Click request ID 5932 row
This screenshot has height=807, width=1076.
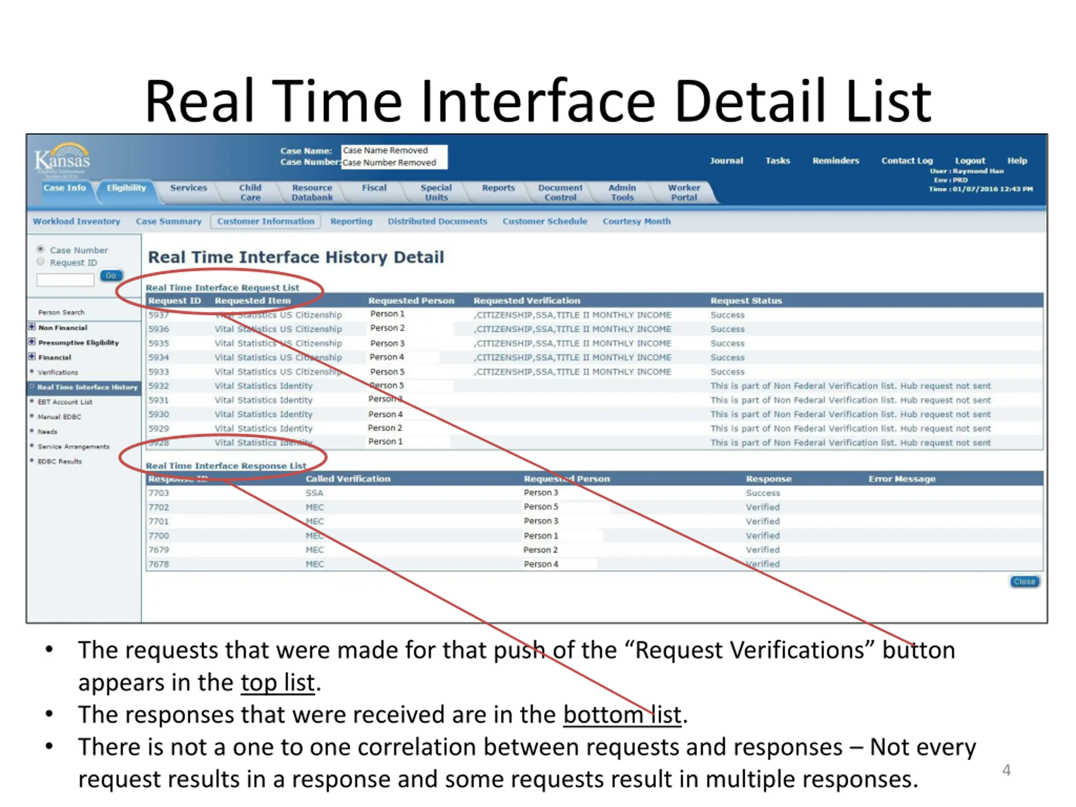[594, 386]
